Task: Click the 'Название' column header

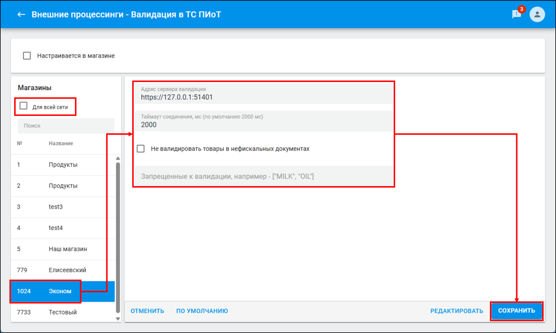Action: [x=61, y=143]
